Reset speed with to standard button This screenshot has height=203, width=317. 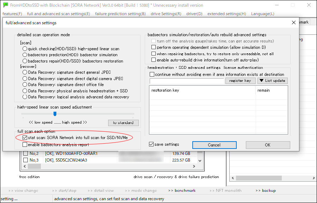point(123,123)
